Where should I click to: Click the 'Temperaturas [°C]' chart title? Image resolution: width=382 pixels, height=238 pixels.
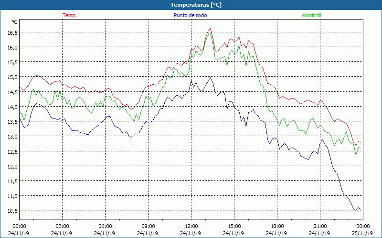196,5
